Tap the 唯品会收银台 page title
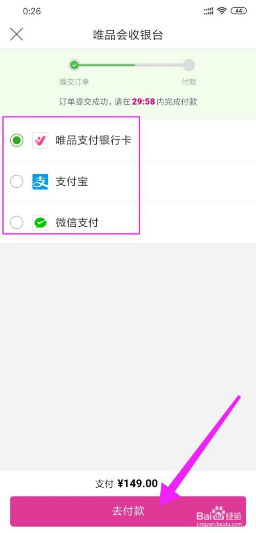 [x=128, y=35]
